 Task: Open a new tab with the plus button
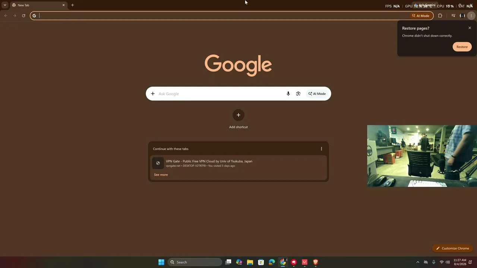point(73,5)
